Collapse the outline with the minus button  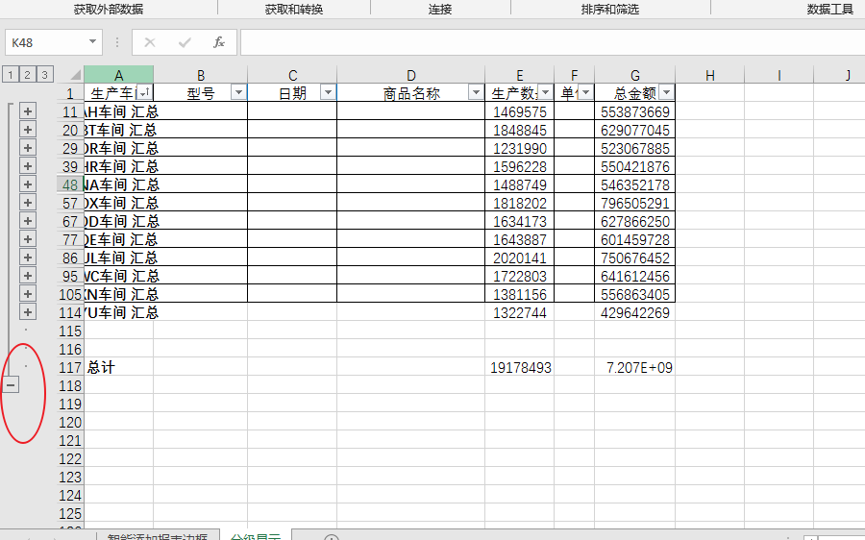pos(11,385)
